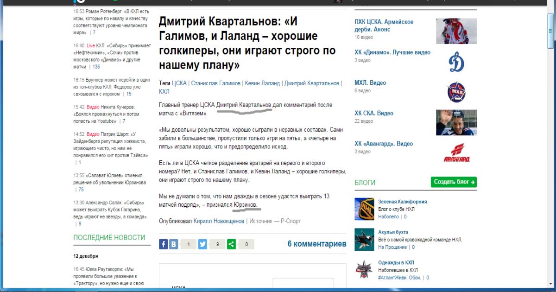Open the 'ПОСЛЕДНИЕ НОВОСТИ' heading
The height and width of the screenshot is (292, 556).
pyautogui.click(x=109, y=238)
